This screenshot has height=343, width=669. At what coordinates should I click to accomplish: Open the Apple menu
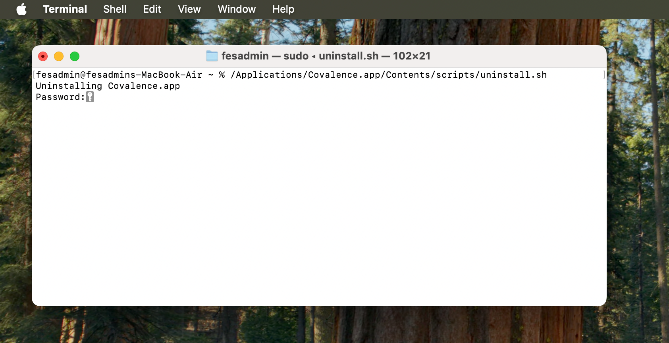pos(21,9)
